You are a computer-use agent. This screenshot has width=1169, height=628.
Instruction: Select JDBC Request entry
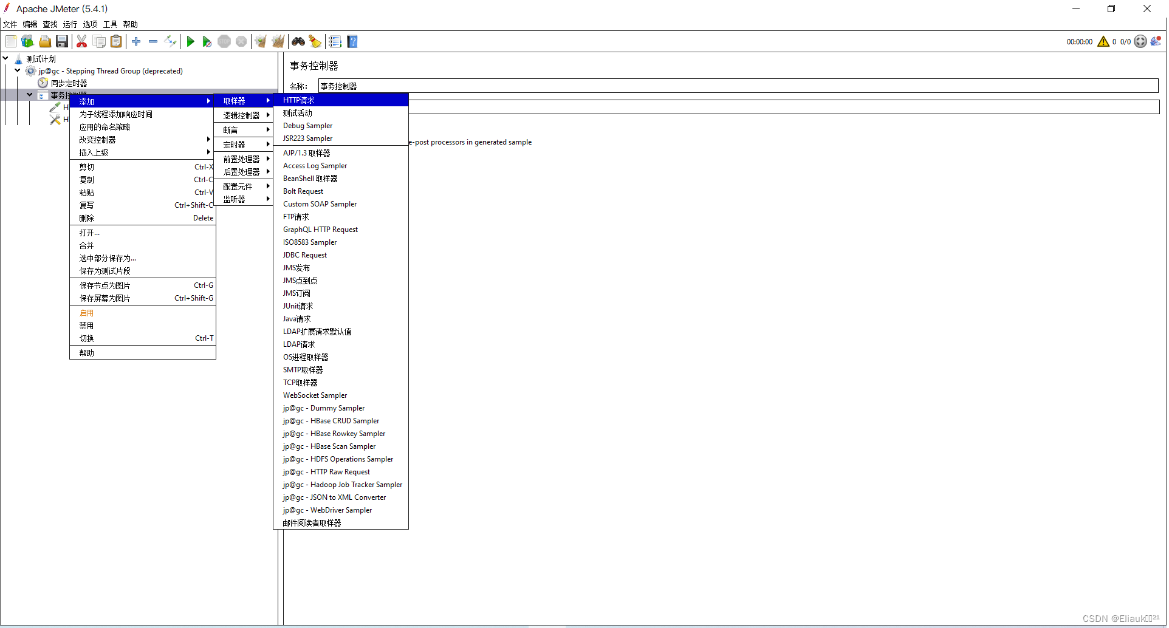pos(341,255)
